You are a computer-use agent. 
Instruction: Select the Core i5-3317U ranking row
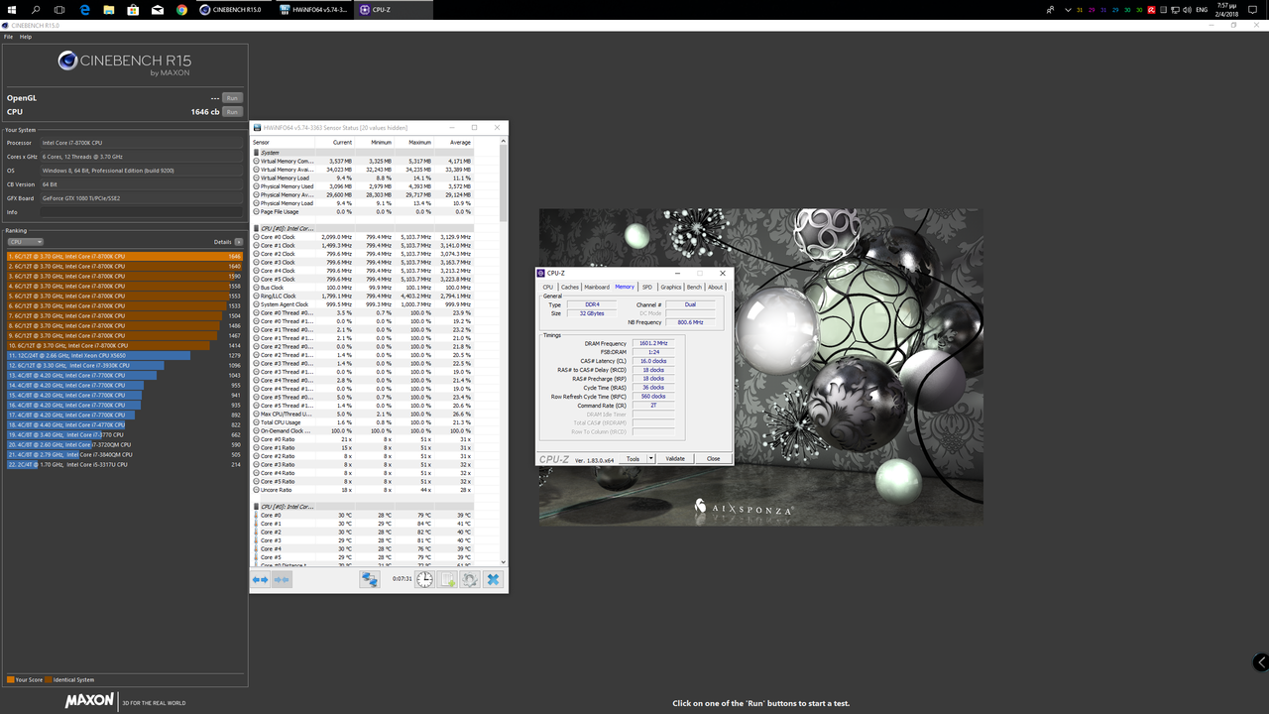pyautogui.click(x=124, y=464)
